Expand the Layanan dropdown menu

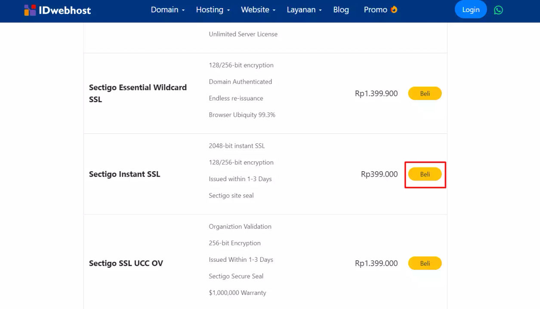304,9
